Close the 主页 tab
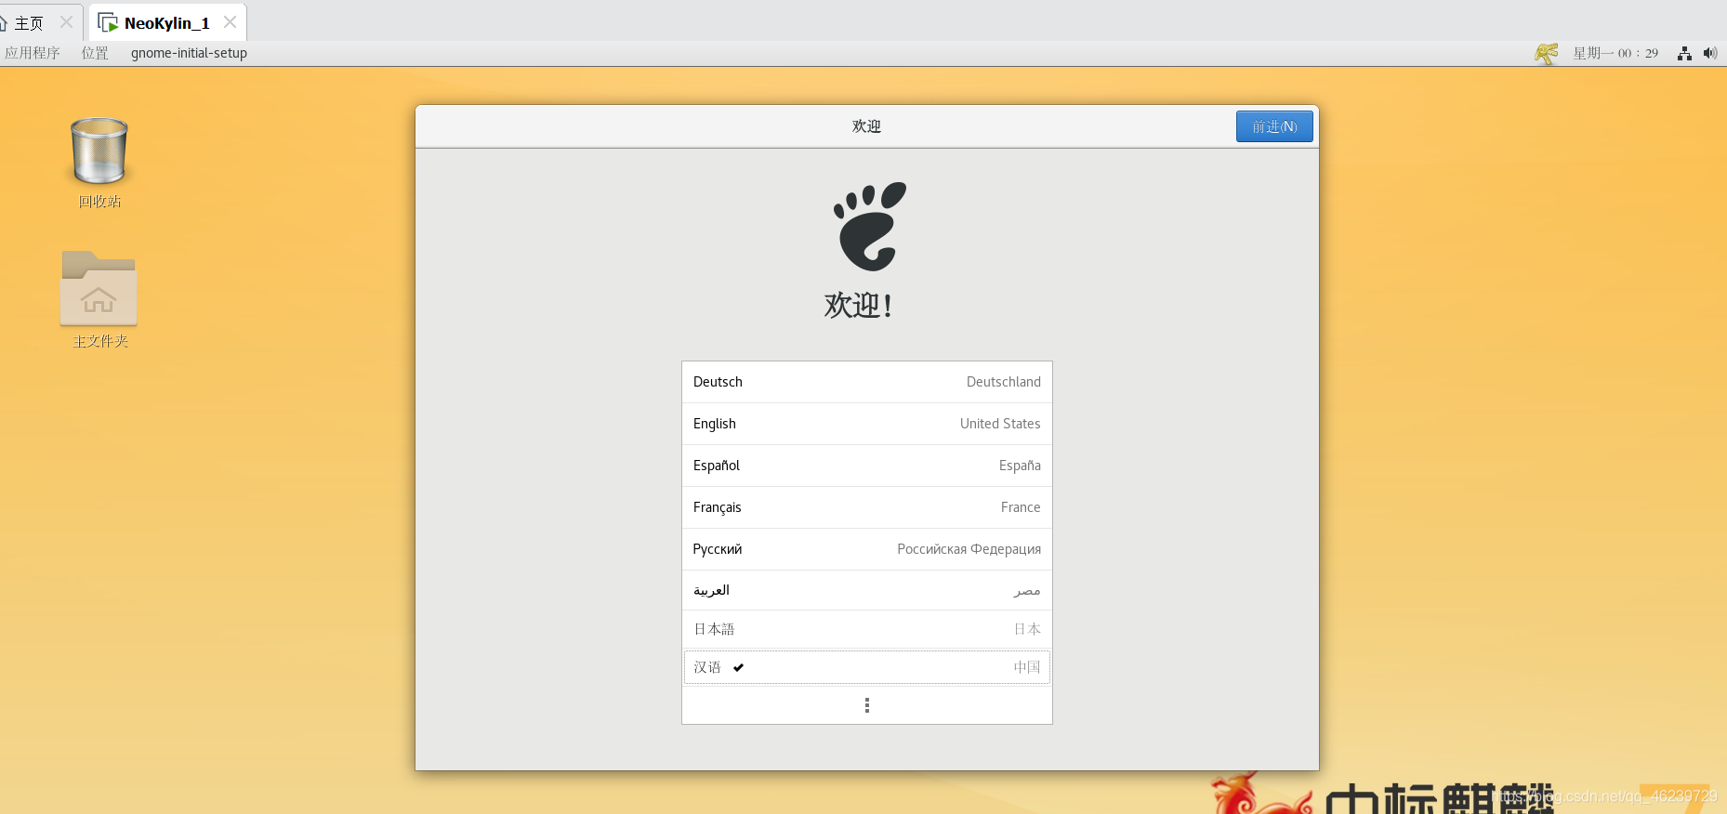 [x=66, y=22]
